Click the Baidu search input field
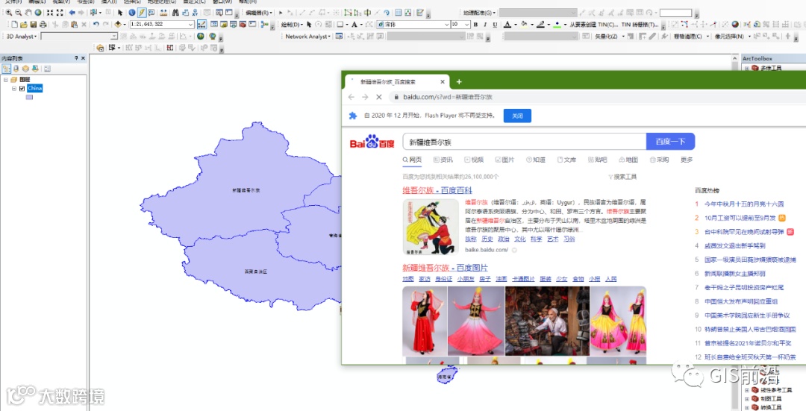The width and height of the screenshot is (806, 411). point(524,142)
